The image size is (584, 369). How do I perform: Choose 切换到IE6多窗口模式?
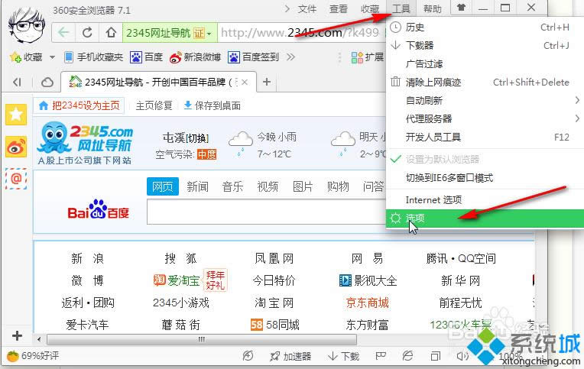pyautogui.click(x=485, y=177)
